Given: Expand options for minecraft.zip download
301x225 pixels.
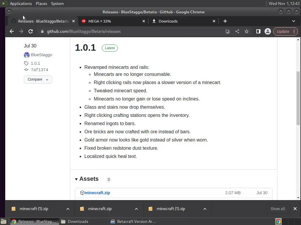Looking at the screenshot, I should click(x=136, y=209).
